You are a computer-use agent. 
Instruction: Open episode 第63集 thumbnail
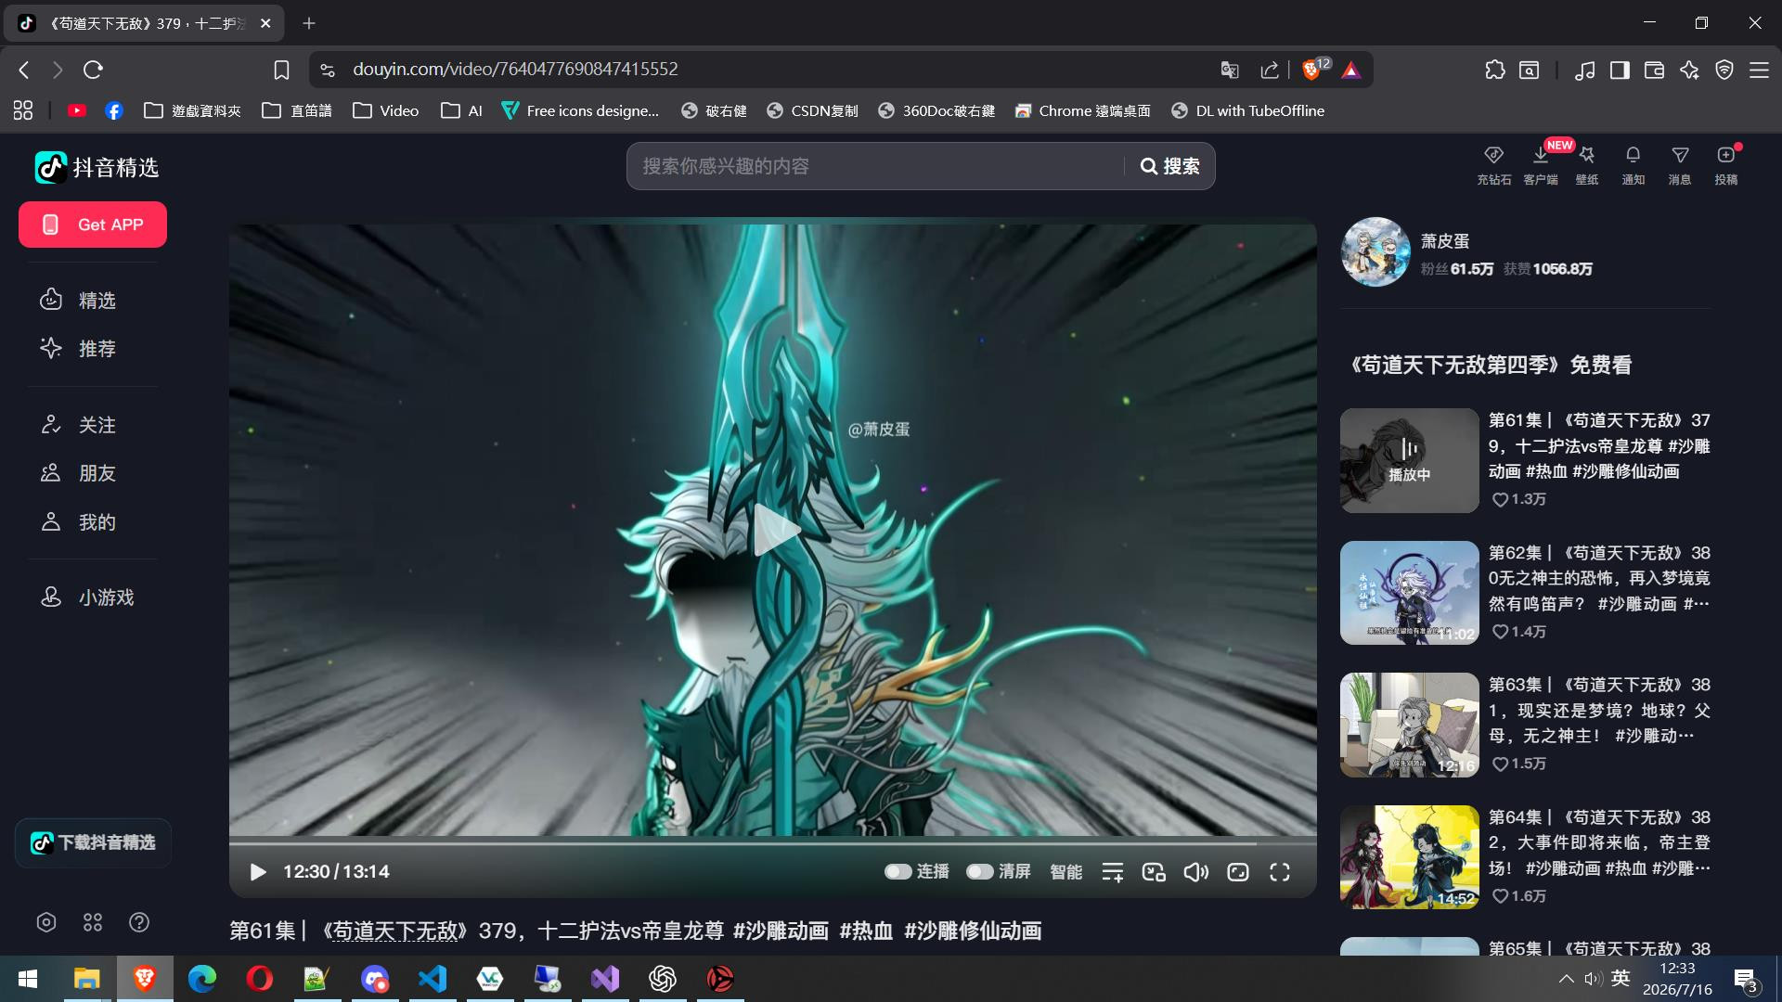[x=1409, y=726]
